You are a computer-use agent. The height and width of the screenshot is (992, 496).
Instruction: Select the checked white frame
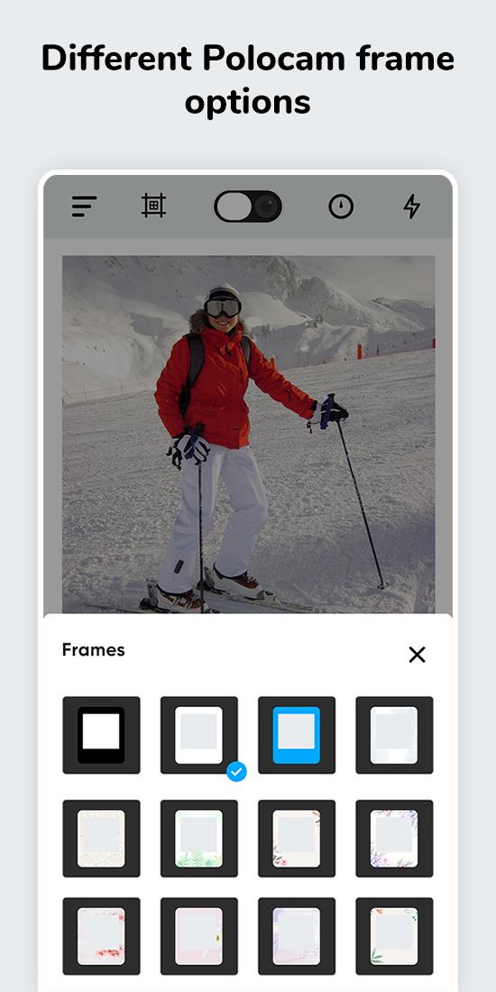pyautogui.click(x=198, y=735)
